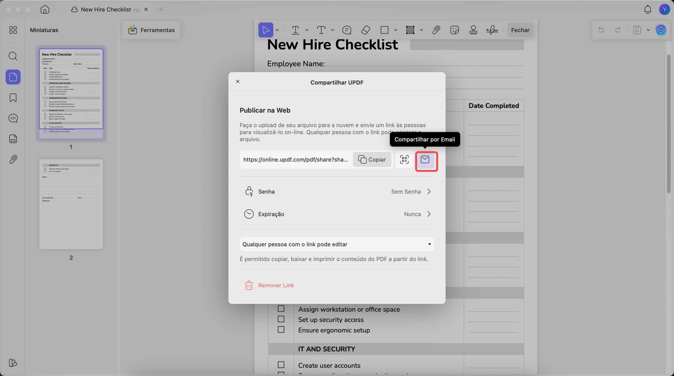Select the sticker tool
674x376 pixels.
tap(455, 30)
